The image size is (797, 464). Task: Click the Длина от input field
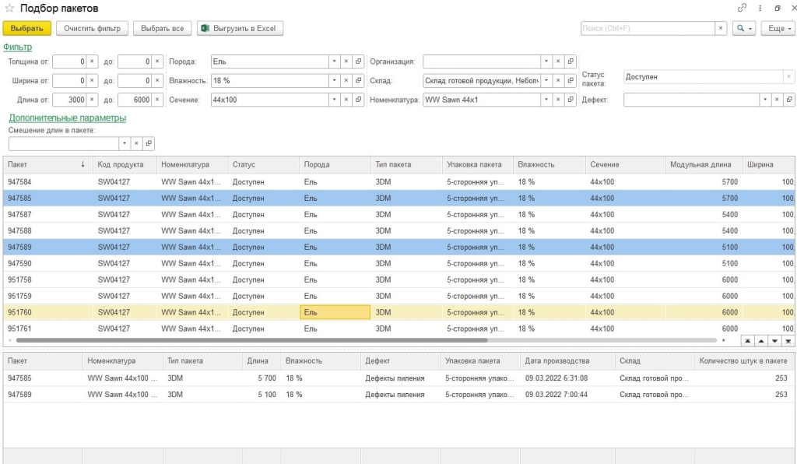tap(69, 100)
